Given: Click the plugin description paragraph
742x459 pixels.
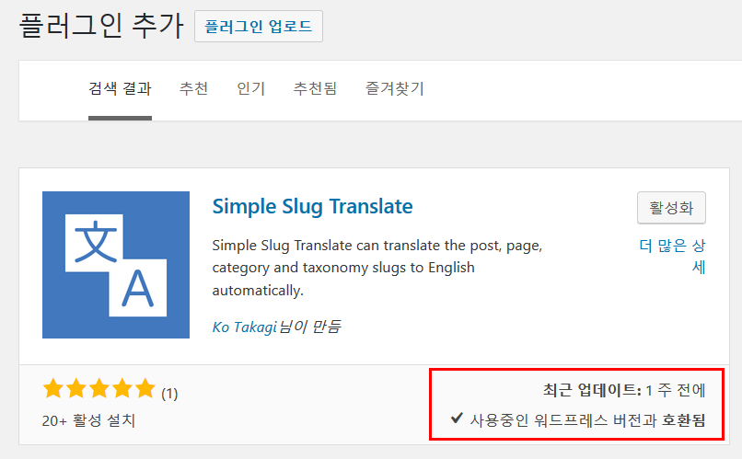Looking at the screenshot, I should coord(377,268).
